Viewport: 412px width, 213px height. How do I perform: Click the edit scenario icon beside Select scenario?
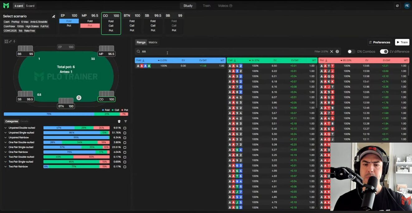pos(54,16)
